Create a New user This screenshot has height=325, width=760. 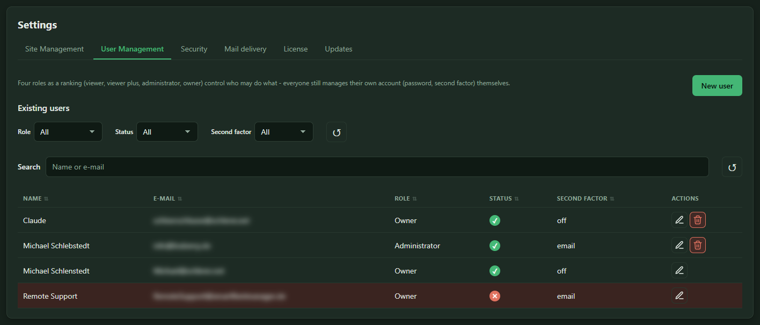717,86
